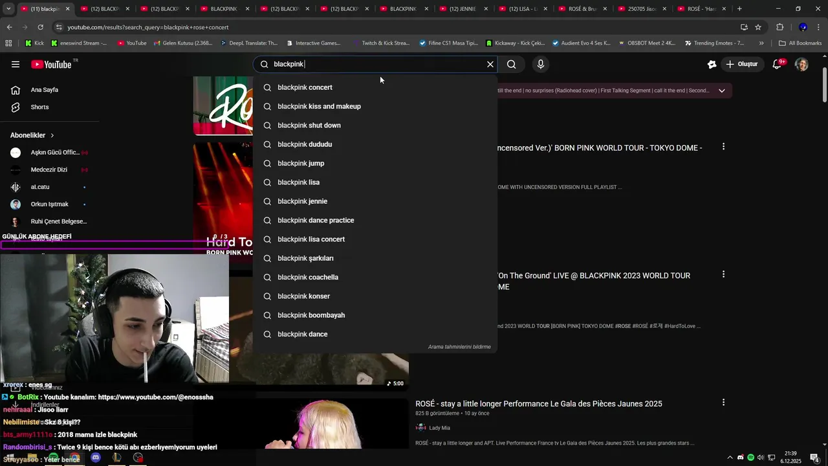Viewport: 828px width, 466px height.
Task: Select the 'blackpink jump' suggestion
Action: 375,163
